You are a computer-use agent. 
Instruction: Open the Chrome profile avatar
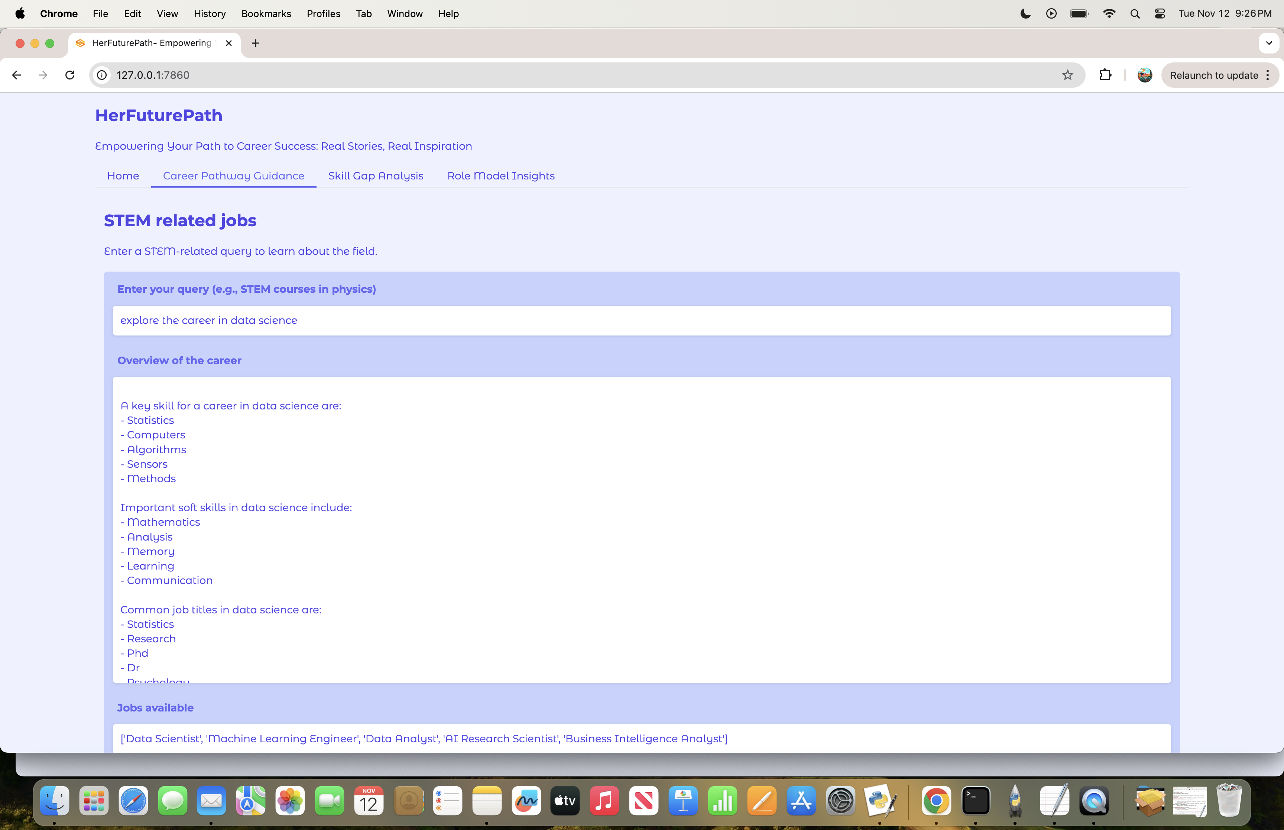[x=1144, y=75]
